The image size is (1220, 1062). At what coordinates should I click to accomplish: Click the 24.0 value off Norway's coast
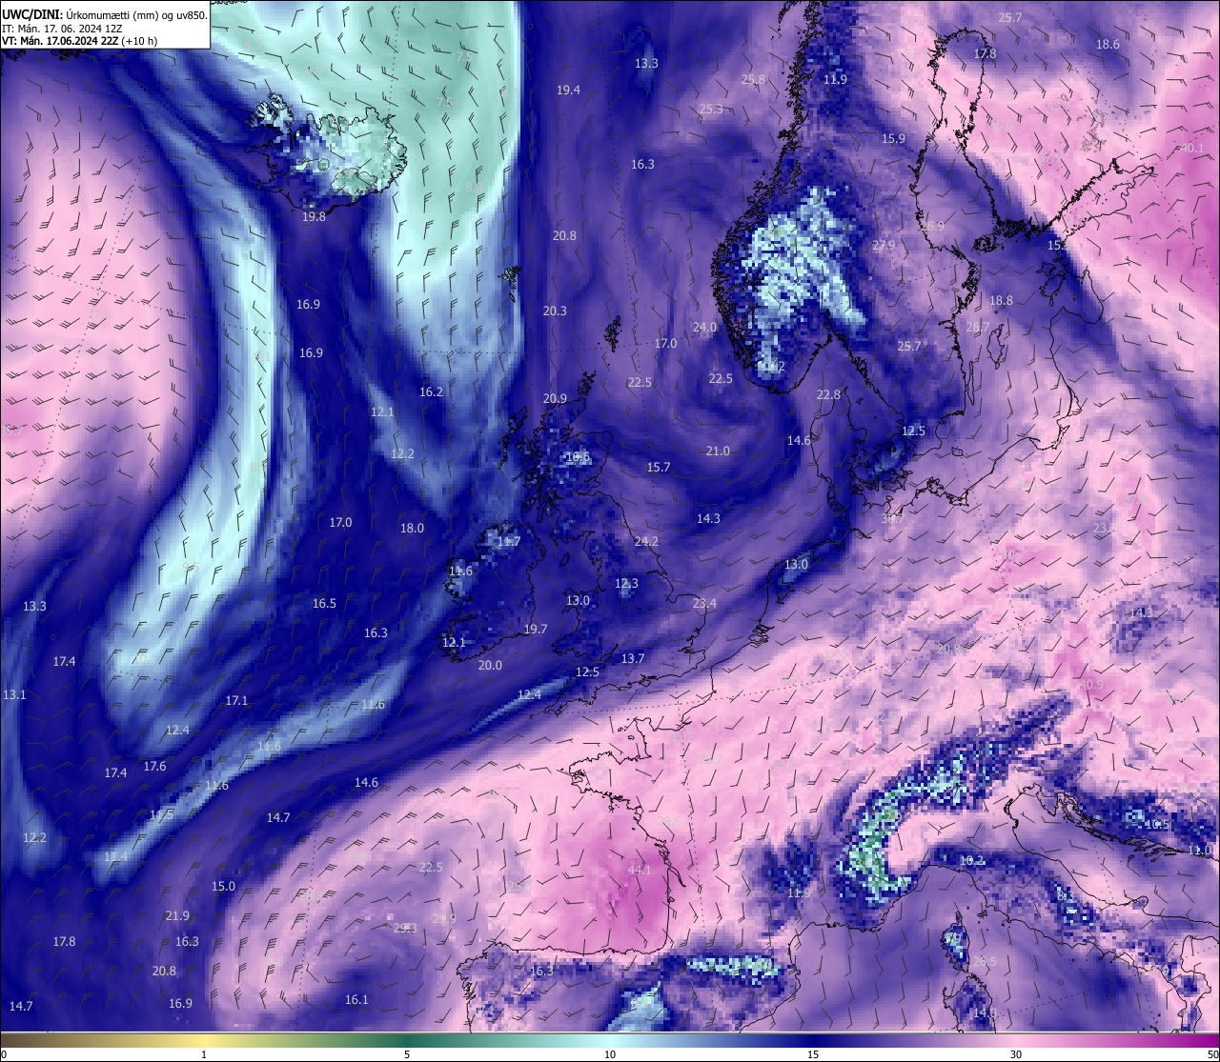tap(704, 327)
